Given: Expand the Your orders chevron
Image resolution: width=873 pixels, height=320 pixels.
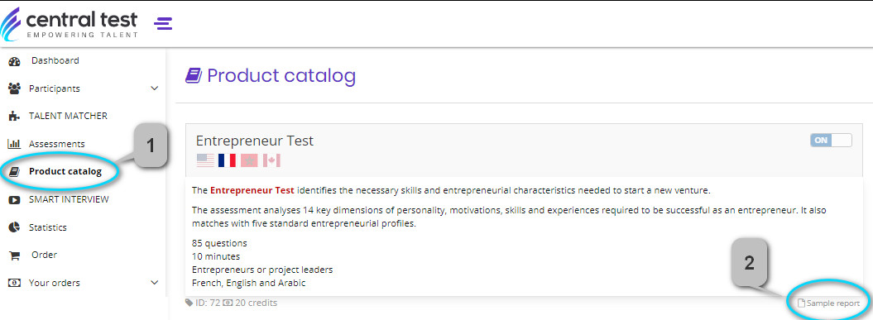Looking at the screenshot, I should point(155,283).
